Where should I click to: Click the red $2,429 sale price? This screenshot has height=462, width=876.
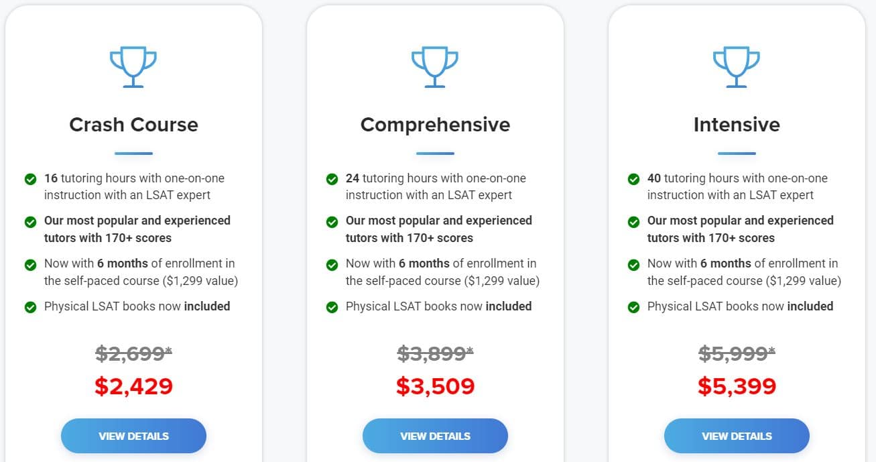[x=133, y=386]
